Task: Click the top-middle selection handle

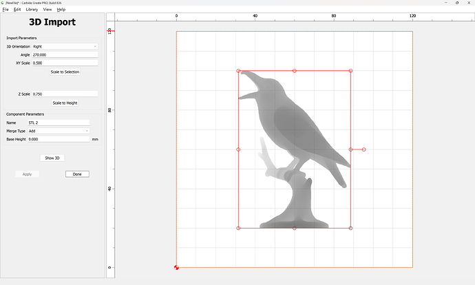Action: (295, 71)
